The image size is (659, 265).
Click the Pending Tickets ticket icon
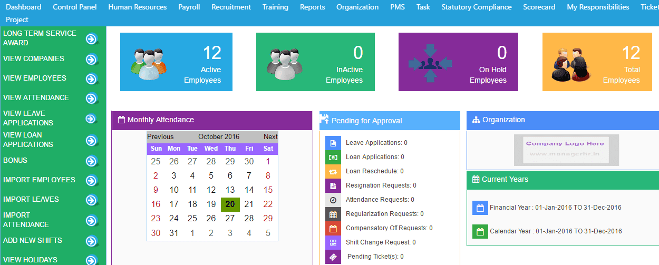333,257
